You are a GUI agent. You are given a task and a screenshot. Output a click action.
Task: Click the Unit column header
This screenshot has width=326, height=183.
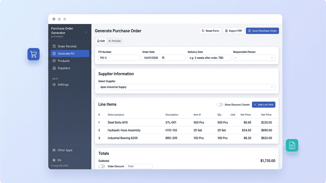pos(233,115)
